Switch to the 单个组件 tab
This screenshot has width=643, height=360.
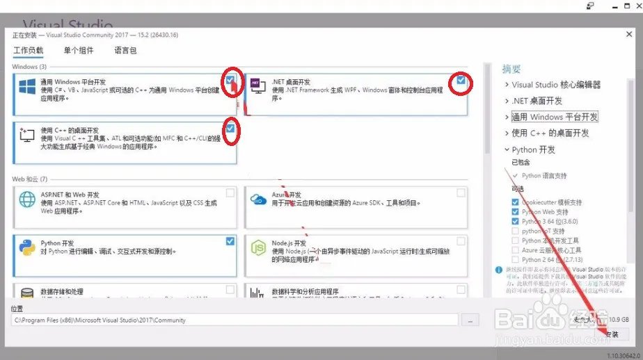tap(79, 50)
